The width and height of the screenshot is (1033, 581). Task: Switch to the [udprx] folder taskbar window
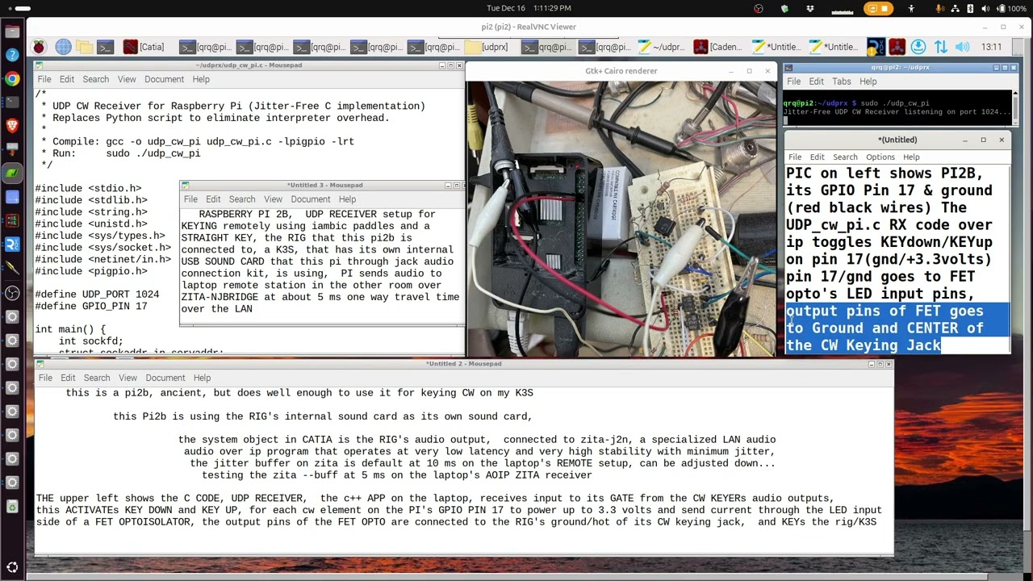click(487, 48)
